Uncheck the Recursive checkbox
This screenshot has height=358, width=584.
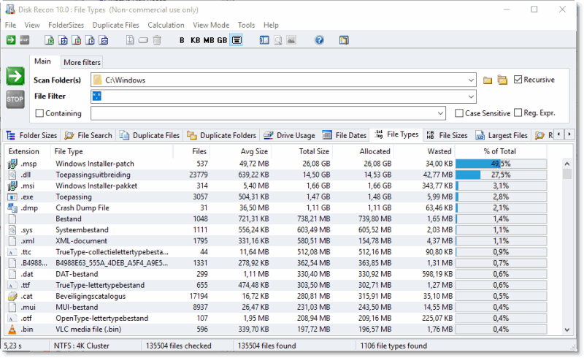tap(518, 80)
